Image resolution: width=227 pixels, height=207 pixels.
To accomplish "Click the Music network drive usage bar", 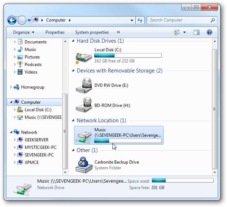I will (x=128, y=141).
